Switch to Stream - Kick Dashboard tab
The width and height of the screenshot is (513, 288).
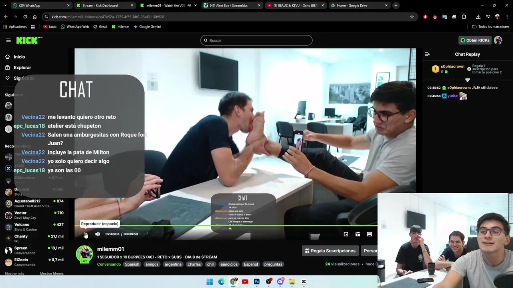[x=105, y=6]
